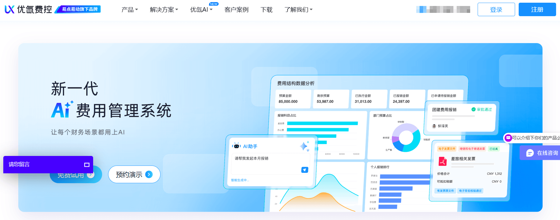Click the 让每个财务场景都用上AI tagline
Viewport: 560px width, 220px height.
[88, 132]
